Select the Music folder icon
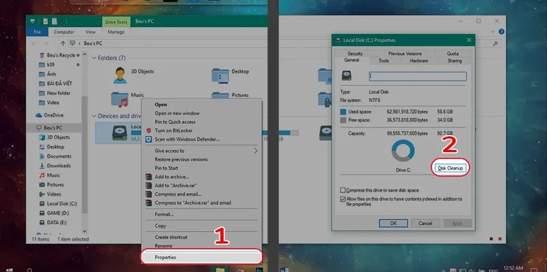Viewport: 547px width, 272px height. point(120,100)
